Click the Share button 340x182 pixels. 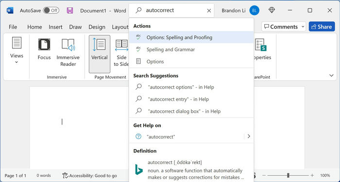322,27
